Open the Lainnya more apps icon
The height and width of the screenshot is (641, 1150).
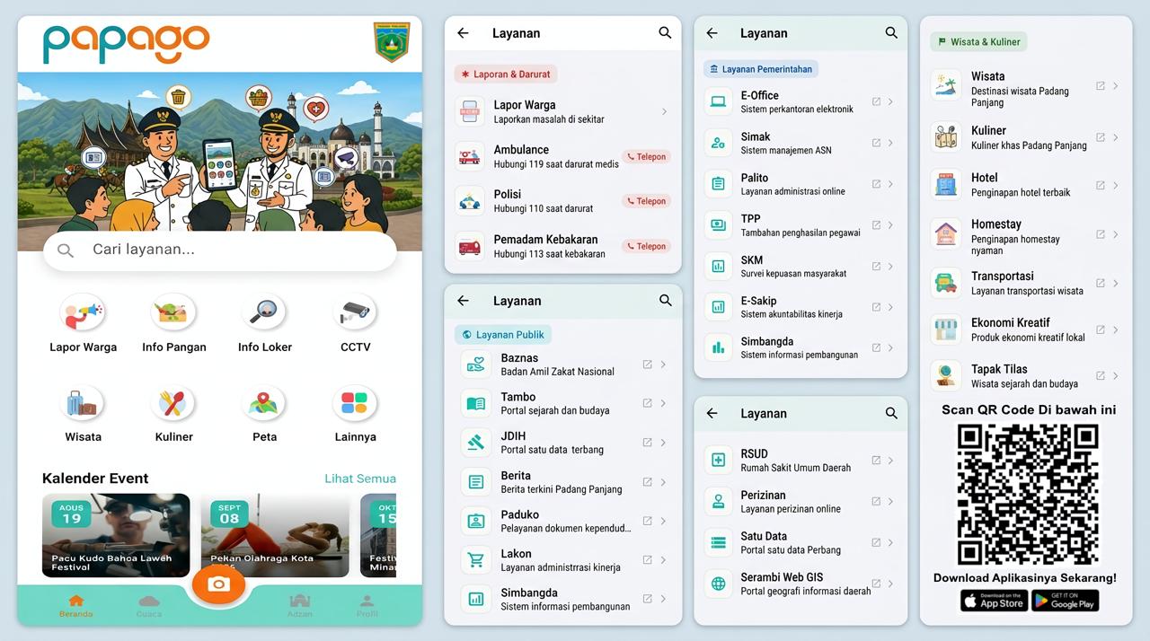tap(355, 404)
